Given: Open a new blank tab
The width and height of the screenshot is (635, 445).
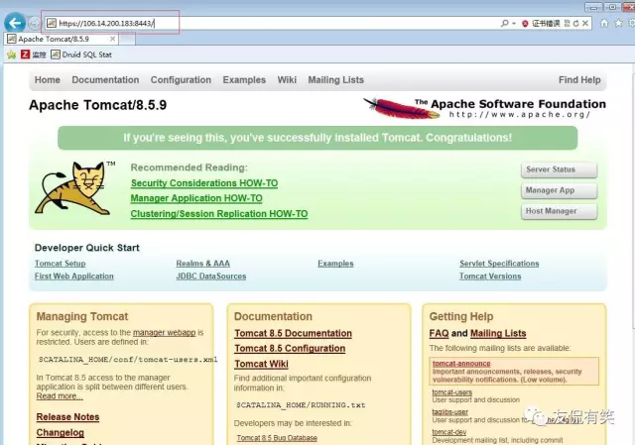Looking at the screenshot, I should coord(127,40).
